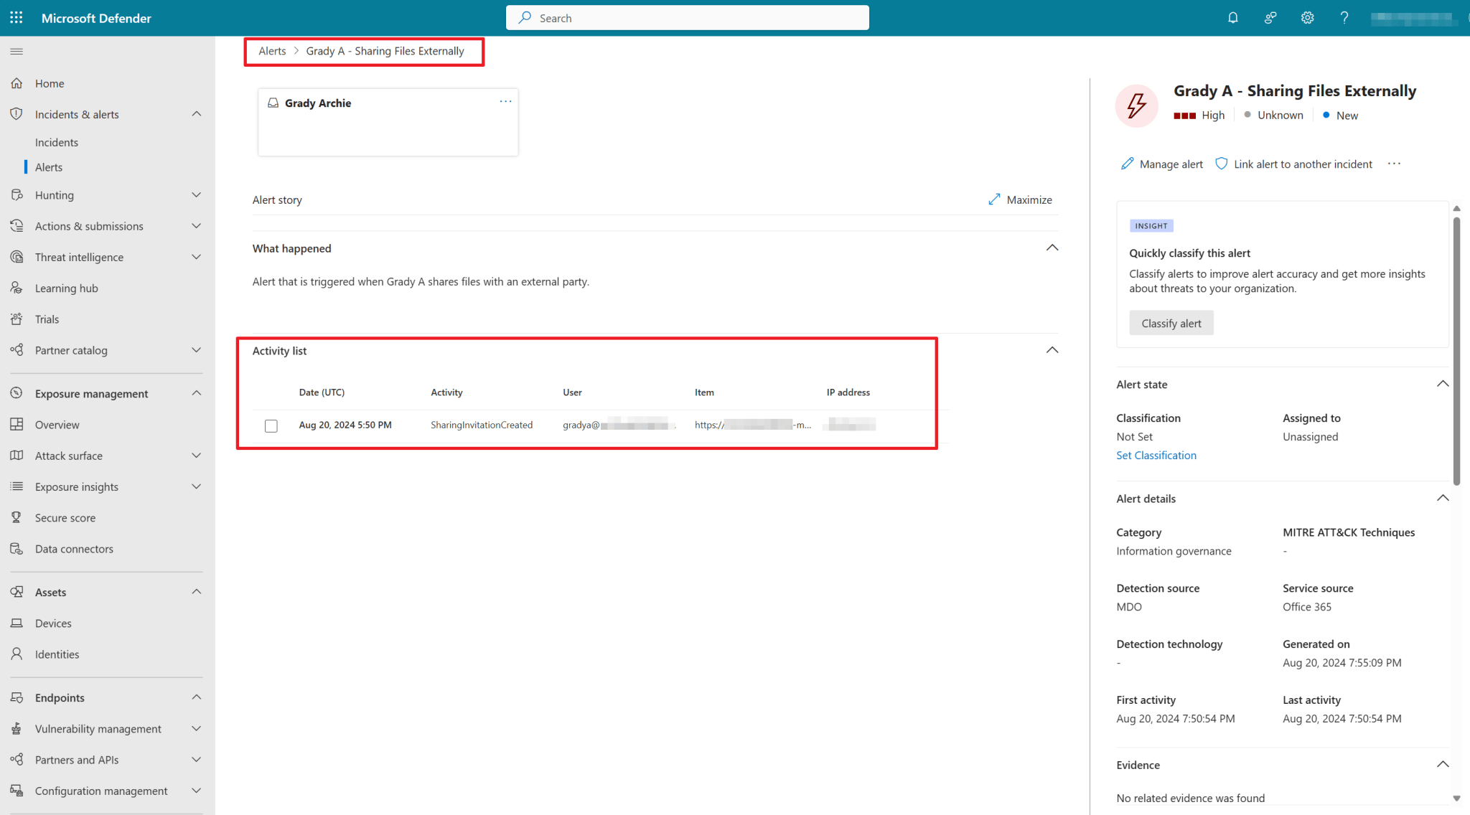Maximize the Alert story panel
Screen dimensions: 1470x815
[1020, 199]
